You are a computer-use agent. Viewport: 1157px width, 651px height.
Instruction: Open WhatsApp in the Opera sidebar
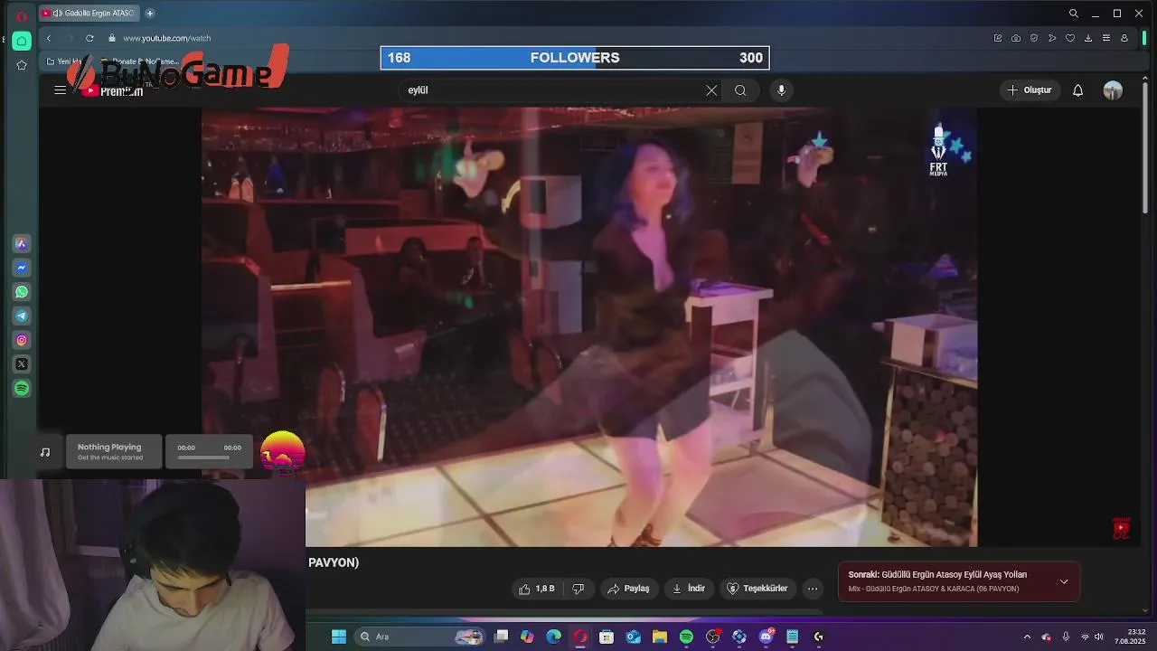(22, 292)
